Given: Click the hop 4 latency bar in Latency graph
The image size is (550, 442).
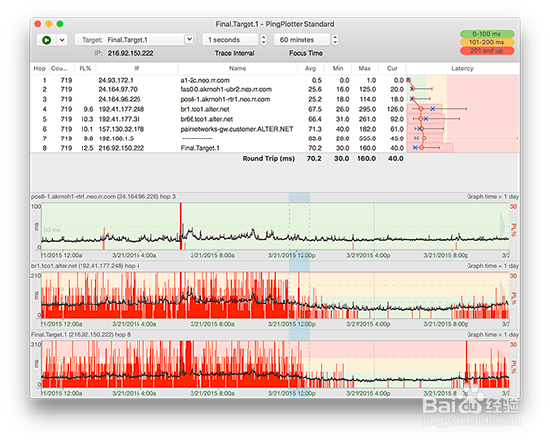Looking at the screenshot, I should click(424, 109).
